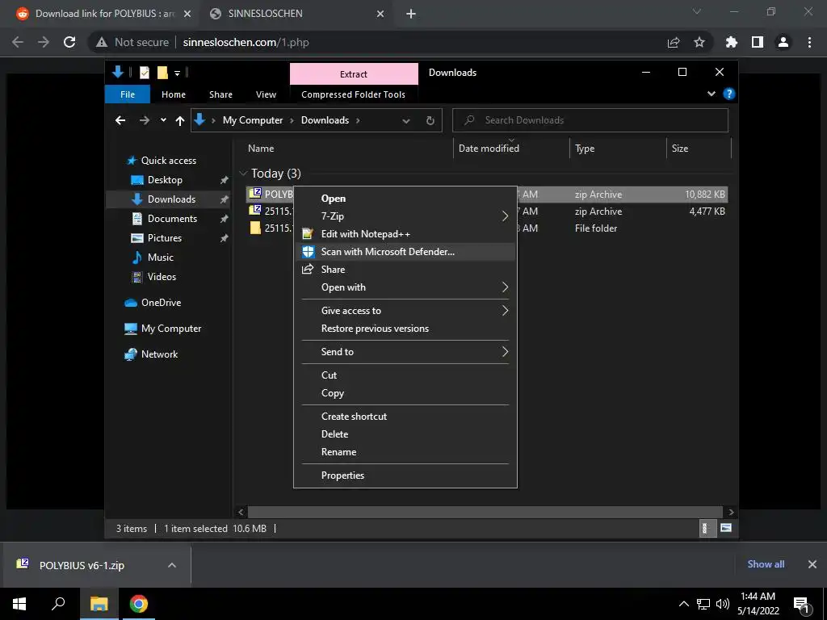Open POLYBIUS v6-1.zip download options chevron
The width and height of the screenshot is (827, 620).
[171, 565]
